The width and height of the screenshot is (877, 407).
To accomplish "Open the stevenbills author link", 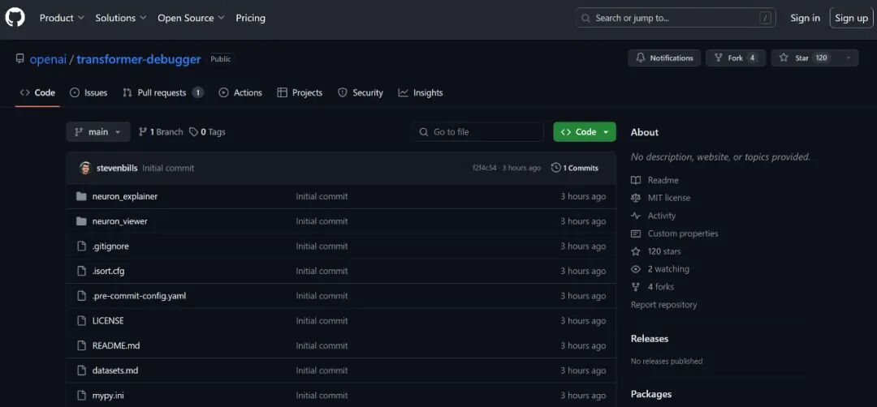I will click(117, 168).
